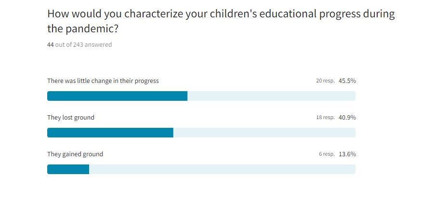Select the 'They lost ground' answer label
The height and width of the screenshot is (204, 434).
point(71,117)
